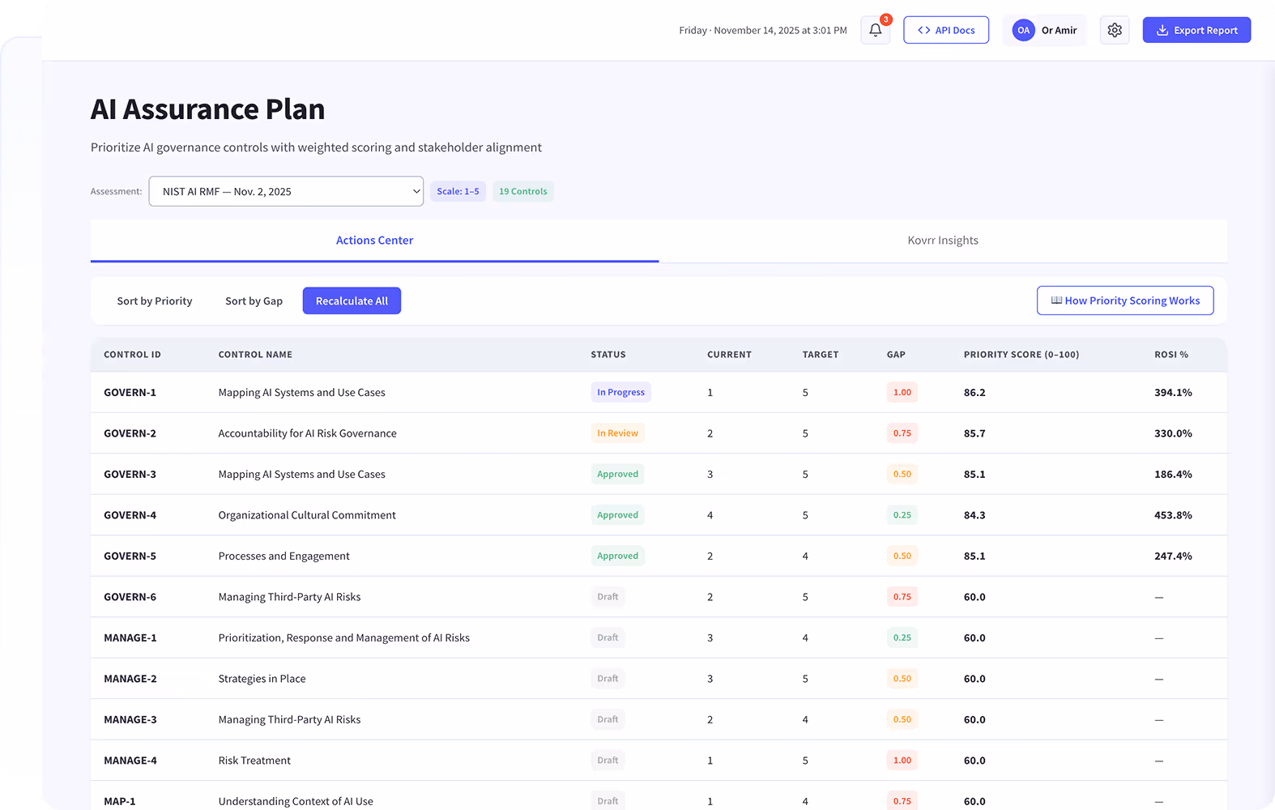Click the STATUS column header

[x=608, y=355]
